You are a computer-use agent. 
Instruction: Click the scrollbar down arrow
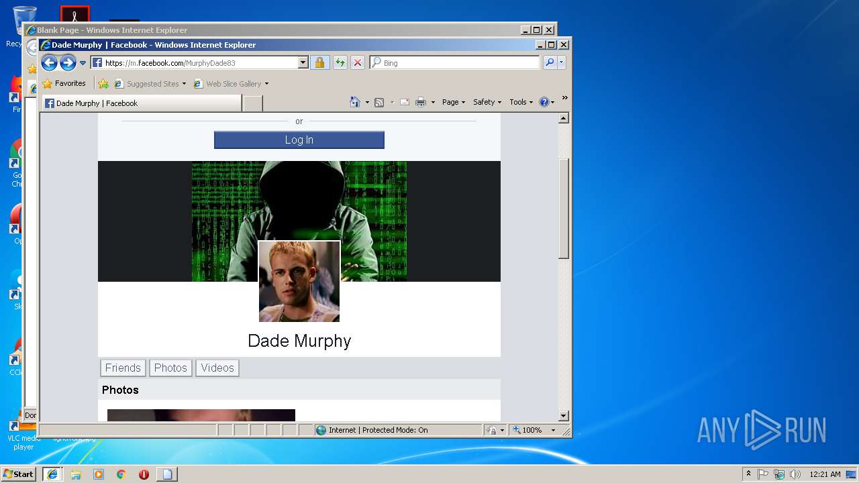564,416
